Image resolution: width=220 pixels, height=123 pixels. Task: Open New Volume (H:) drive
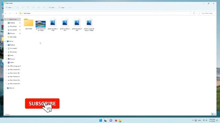coord(14,84)
